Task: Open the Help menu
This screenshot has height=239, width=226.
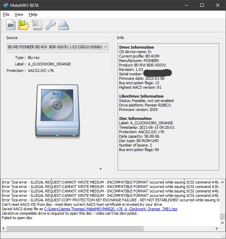Action: (x=33, y=14)
